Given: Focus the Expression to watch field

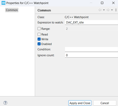Looking at the screenshot, I should (91, 22).
